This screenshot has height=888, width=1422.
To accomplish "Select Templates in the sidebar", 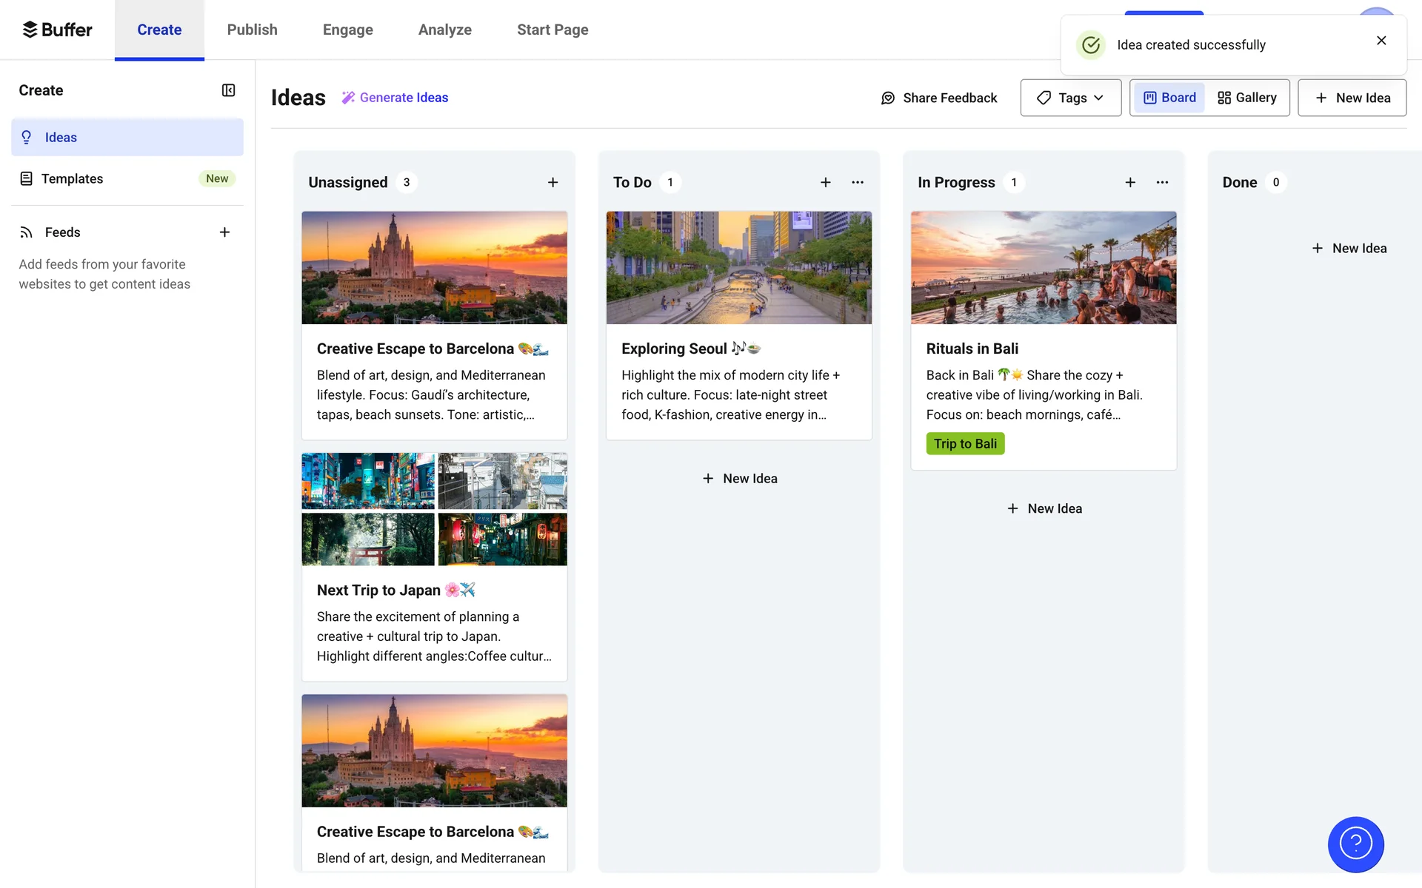I will (x=72, y=178).
